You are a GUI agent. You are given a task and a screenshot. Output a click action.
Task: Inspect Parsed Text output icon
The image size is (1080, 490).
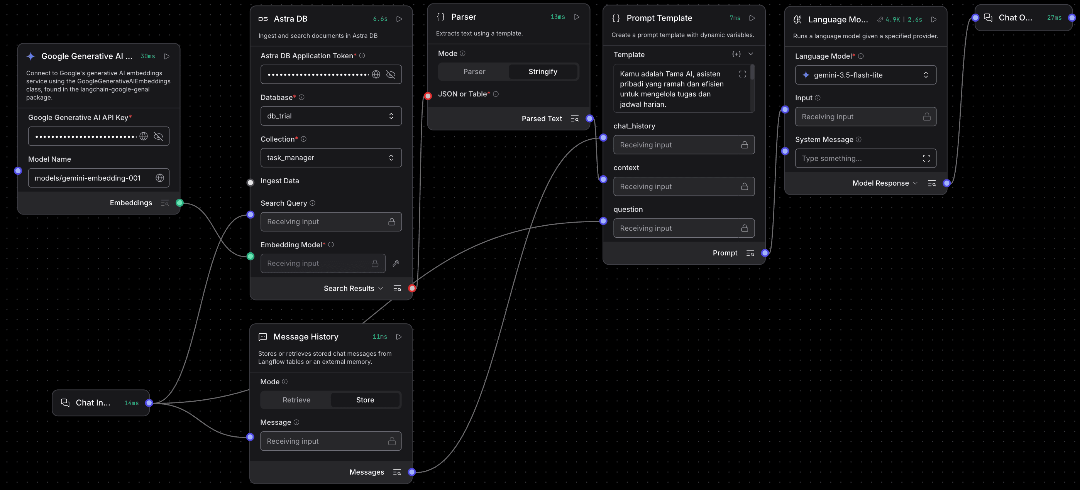pos(575,118)
